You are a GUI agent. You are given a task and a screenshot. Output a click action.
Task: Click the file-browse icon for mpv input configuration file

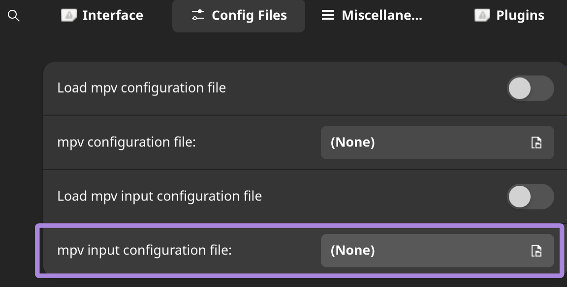click(537, 251)
